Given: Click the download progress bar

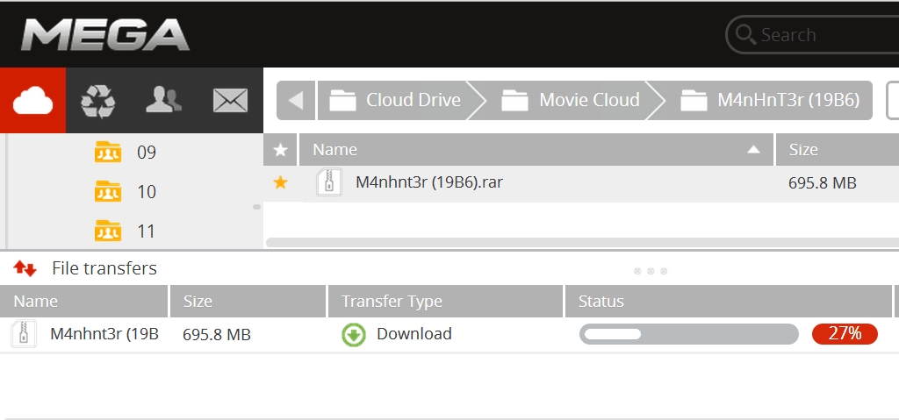Looking at the screenshot, I should pos(688,334).
